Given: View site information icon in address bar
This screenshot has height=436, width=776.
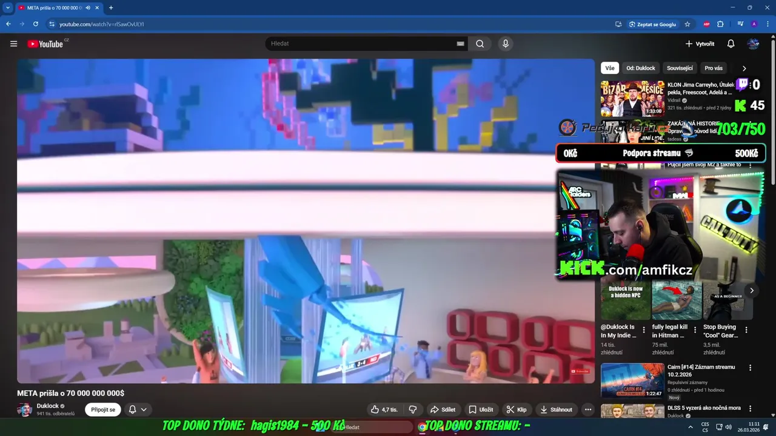Looking at the screenshot, I should pos(52,24).
